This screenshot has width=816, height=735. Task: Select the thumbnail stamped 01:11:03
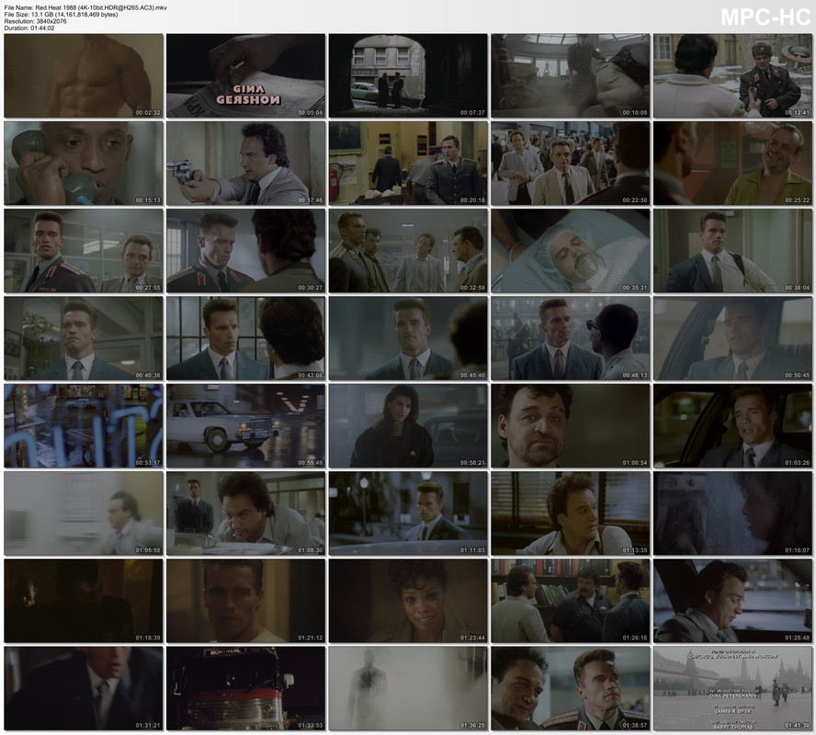[408, 513]
